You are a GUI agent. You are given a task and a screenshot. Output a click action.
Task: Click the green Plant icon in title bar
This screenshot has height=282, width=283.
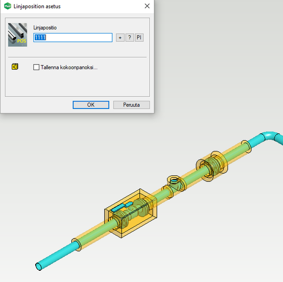(x=7, y=6)
